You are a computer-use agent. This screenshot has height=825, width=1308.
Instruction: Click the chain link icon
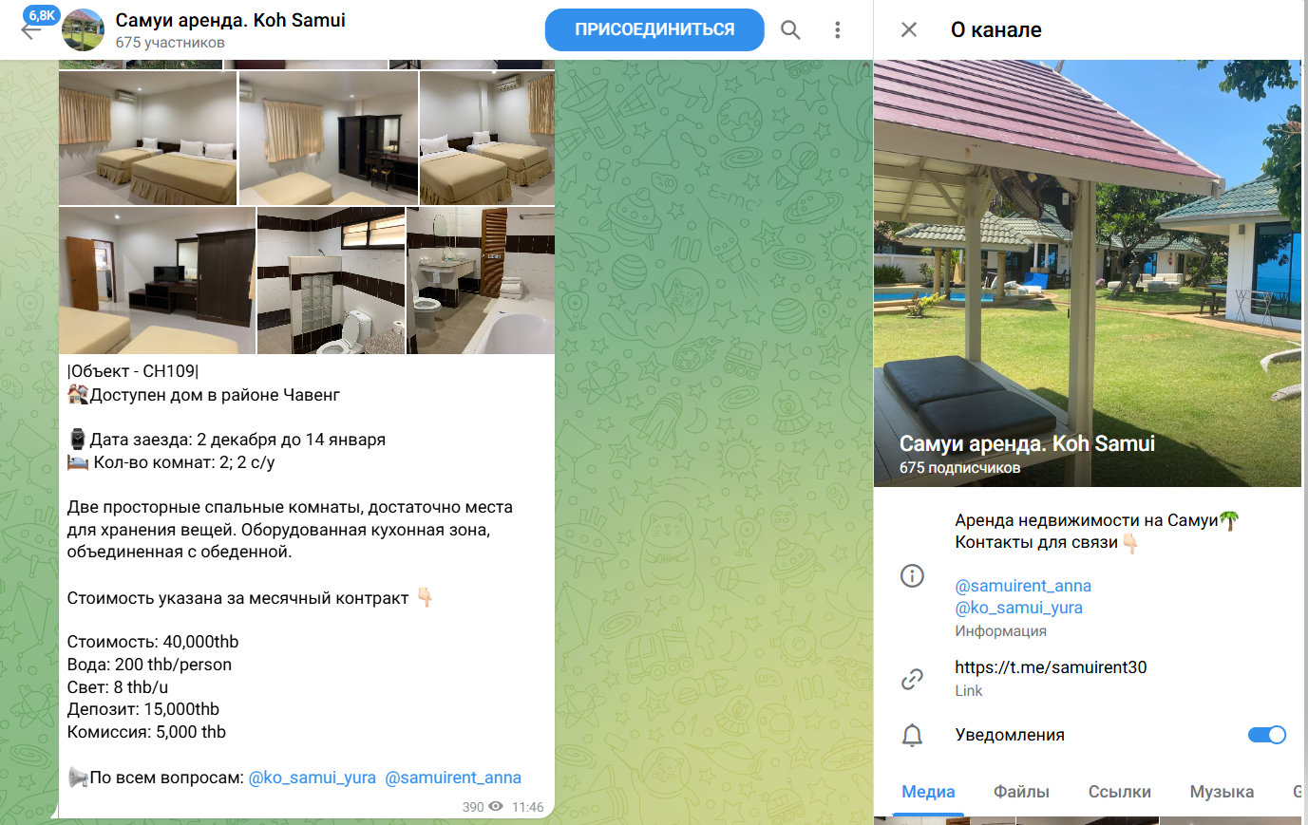(912, 679)
